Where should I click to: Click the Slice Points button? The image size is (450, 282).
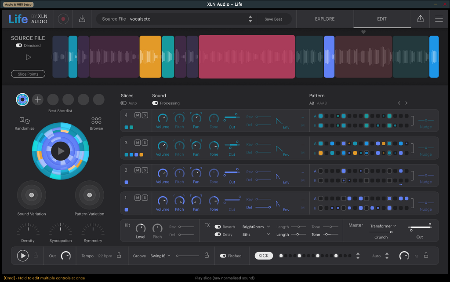click(28, 74)
